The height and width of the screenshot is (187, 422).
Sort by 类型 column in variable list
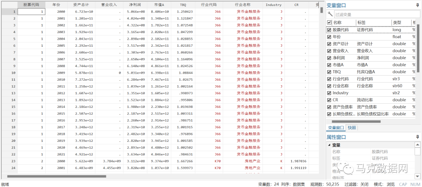coord(401,23)
